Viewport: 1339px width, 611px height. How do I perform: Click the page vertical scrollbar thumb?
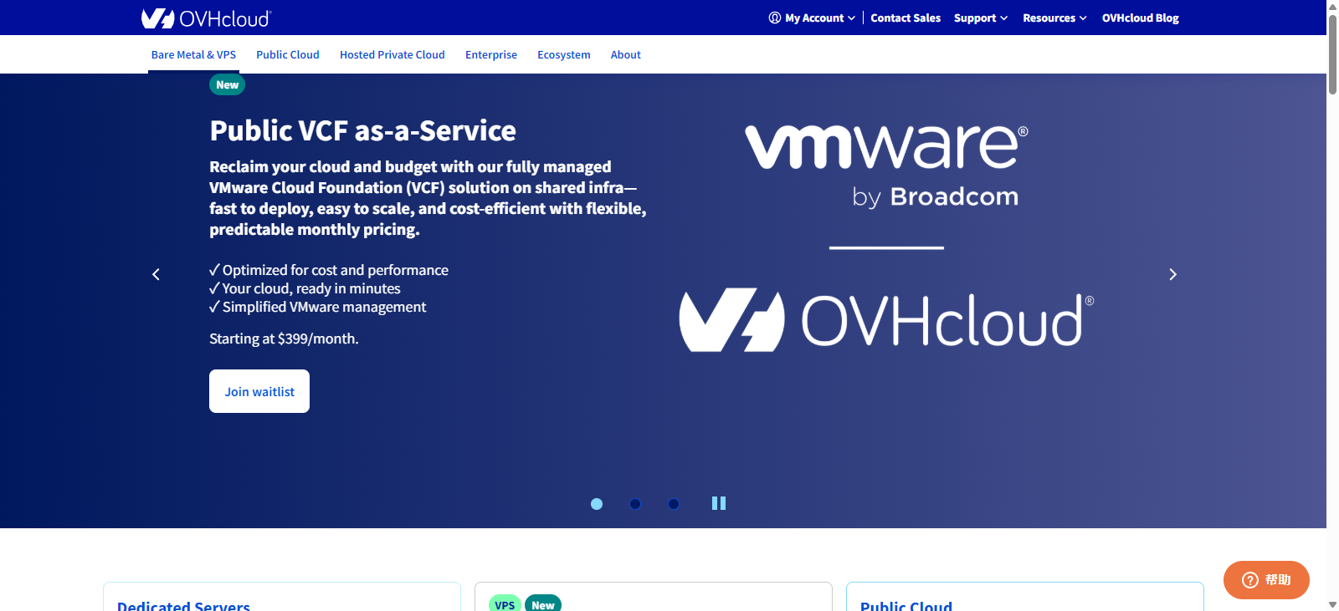(x=1332, y=54)
